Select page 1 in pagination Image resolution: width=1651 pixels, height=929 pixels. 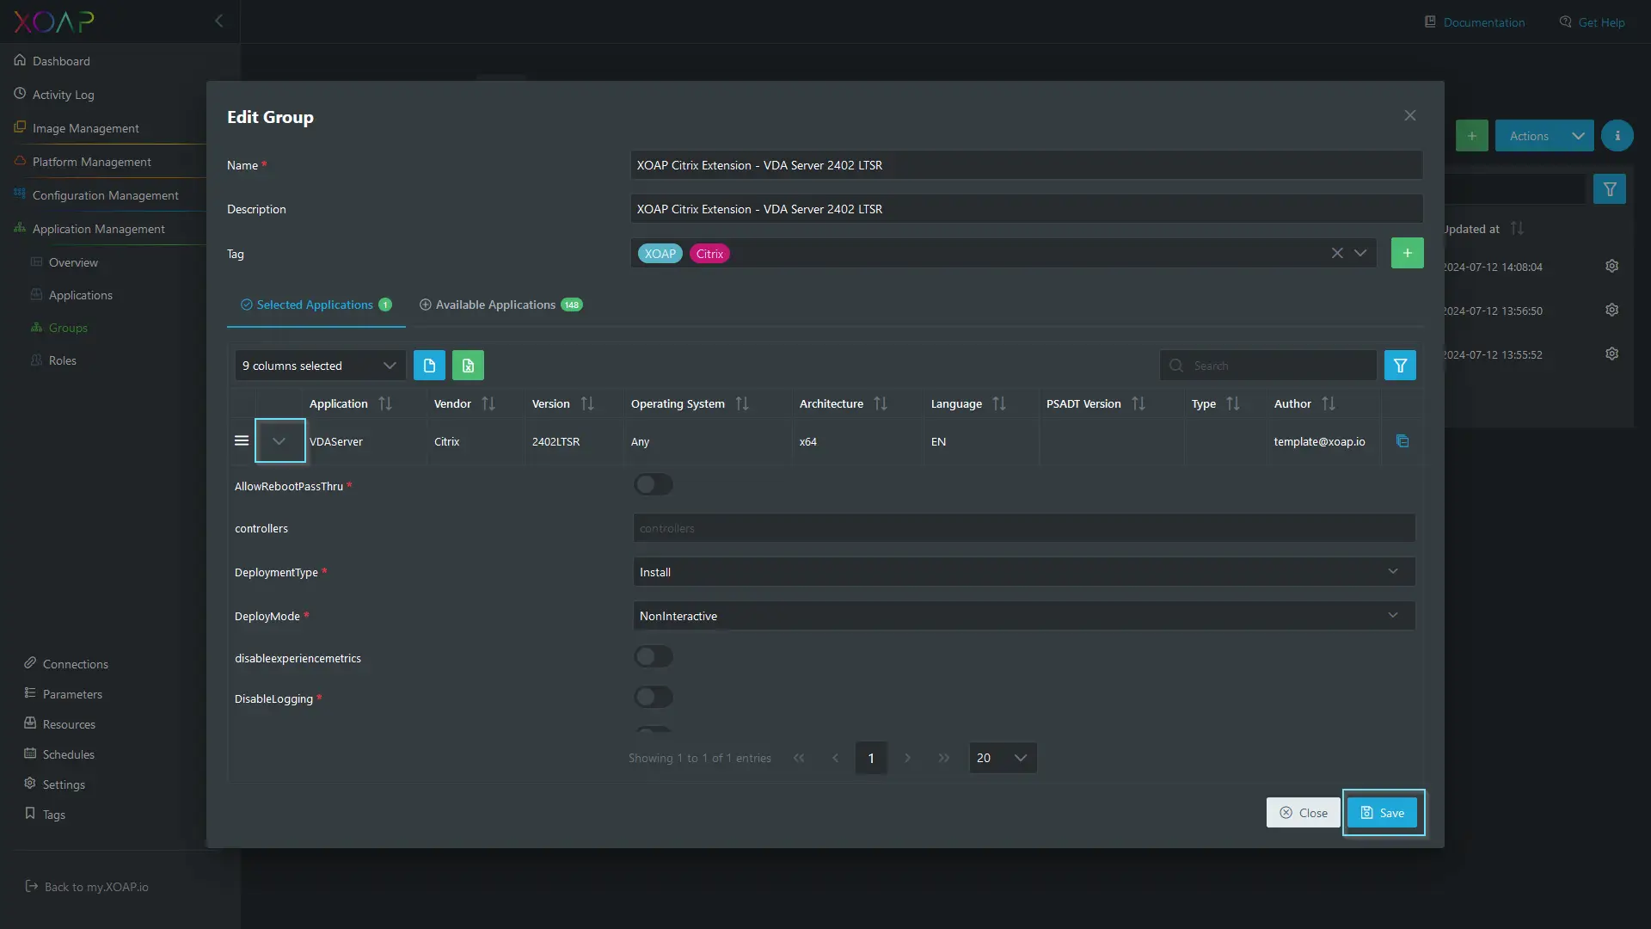871,758
